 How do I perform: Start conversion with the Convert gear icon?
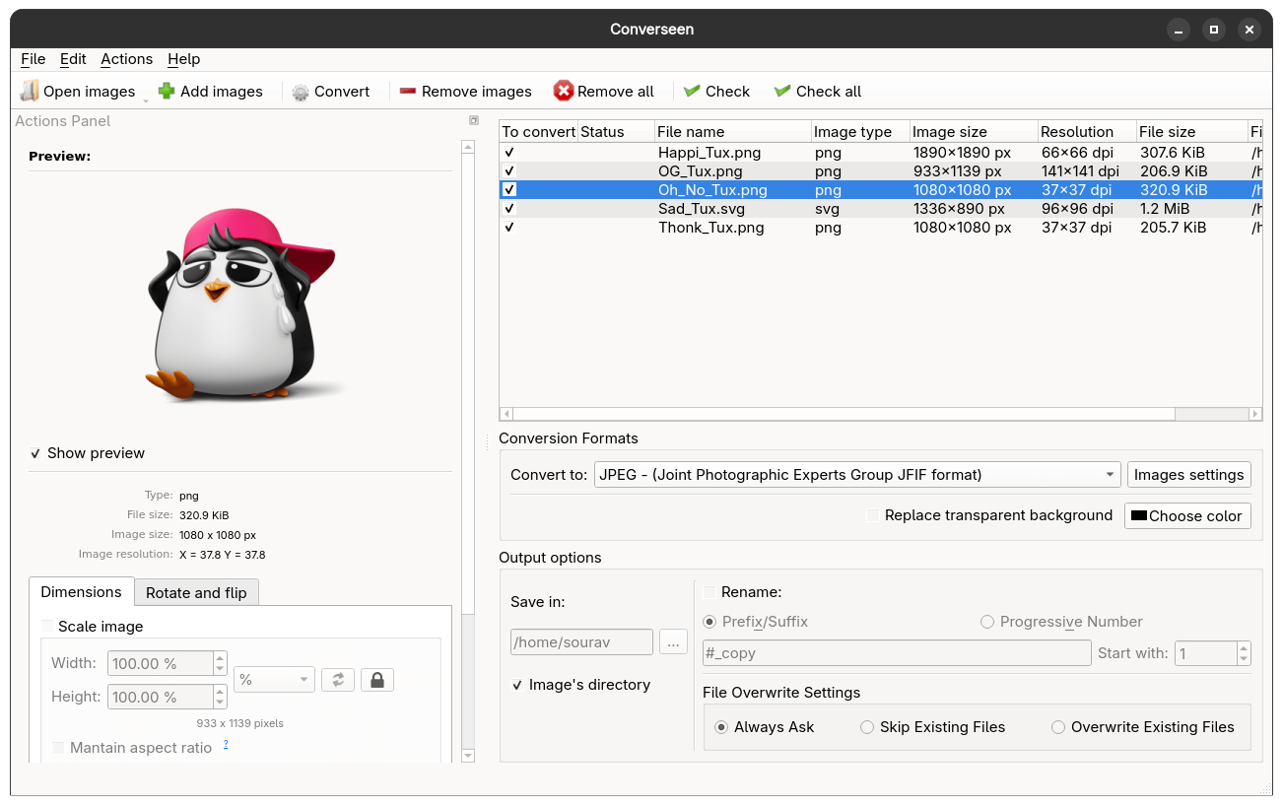point(300,91)
